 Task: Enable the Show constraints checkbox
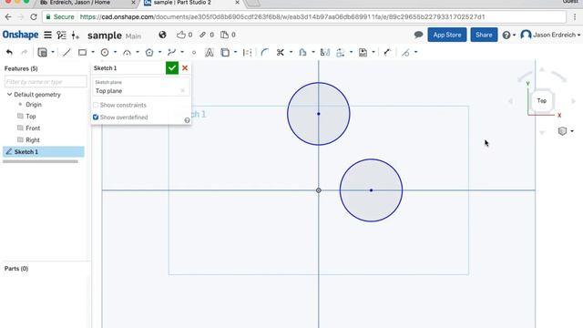point(96,105)
